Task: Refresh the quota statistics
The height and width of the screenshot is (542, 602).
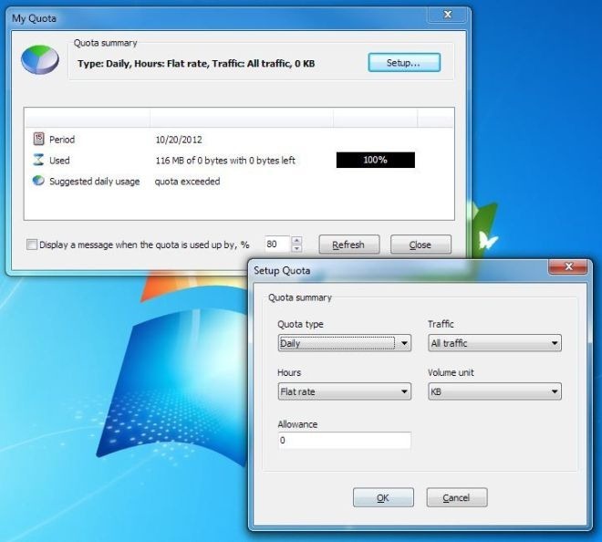Action: click(x=349, y=245)
